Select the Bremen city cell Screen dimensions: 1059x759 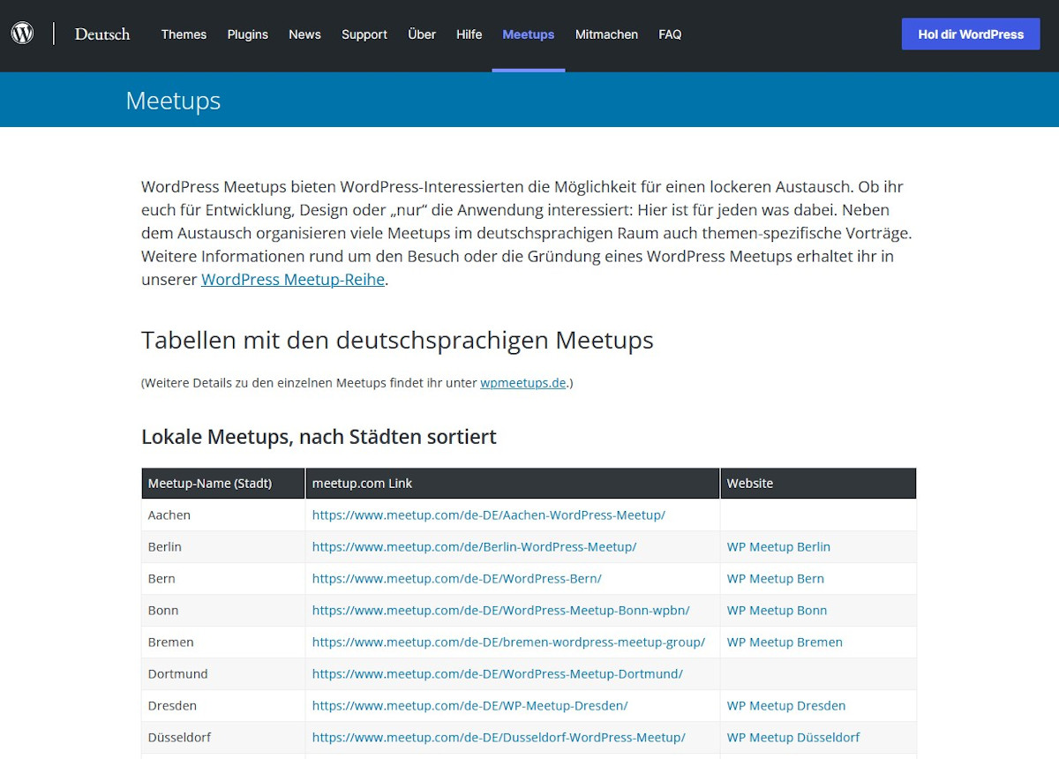pos(223,643)
